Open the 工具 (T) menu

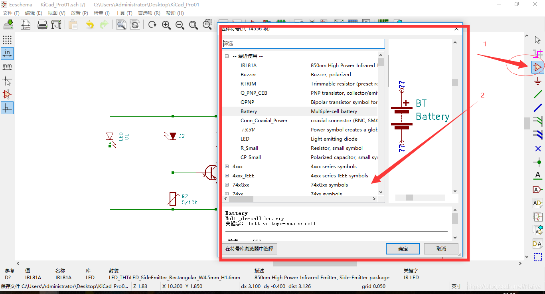(x=124, y=13)
